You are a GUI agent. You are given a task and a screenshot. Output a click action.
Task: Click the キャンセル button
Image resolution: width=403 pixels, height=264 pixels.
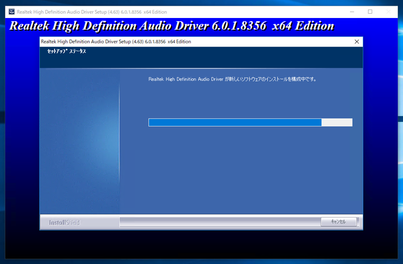(338, 222)
